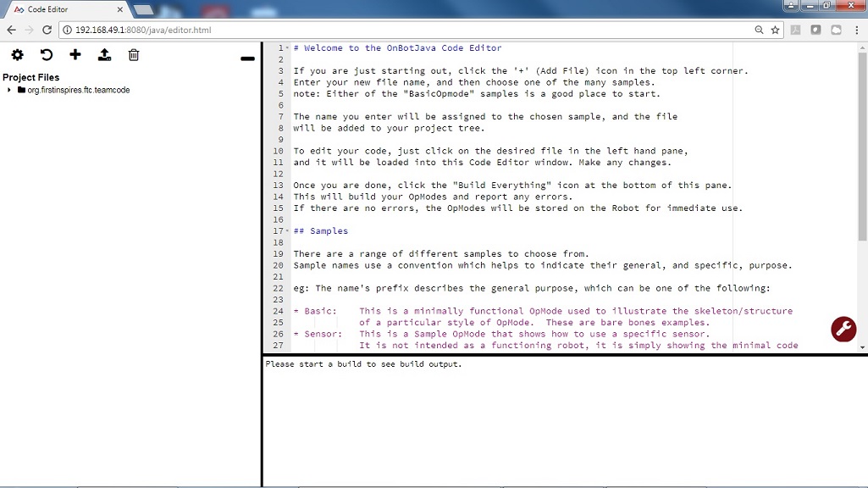The height and width of the screenshot is (488, 868).
Task: Reload the editor page
Action: (47, 29)
